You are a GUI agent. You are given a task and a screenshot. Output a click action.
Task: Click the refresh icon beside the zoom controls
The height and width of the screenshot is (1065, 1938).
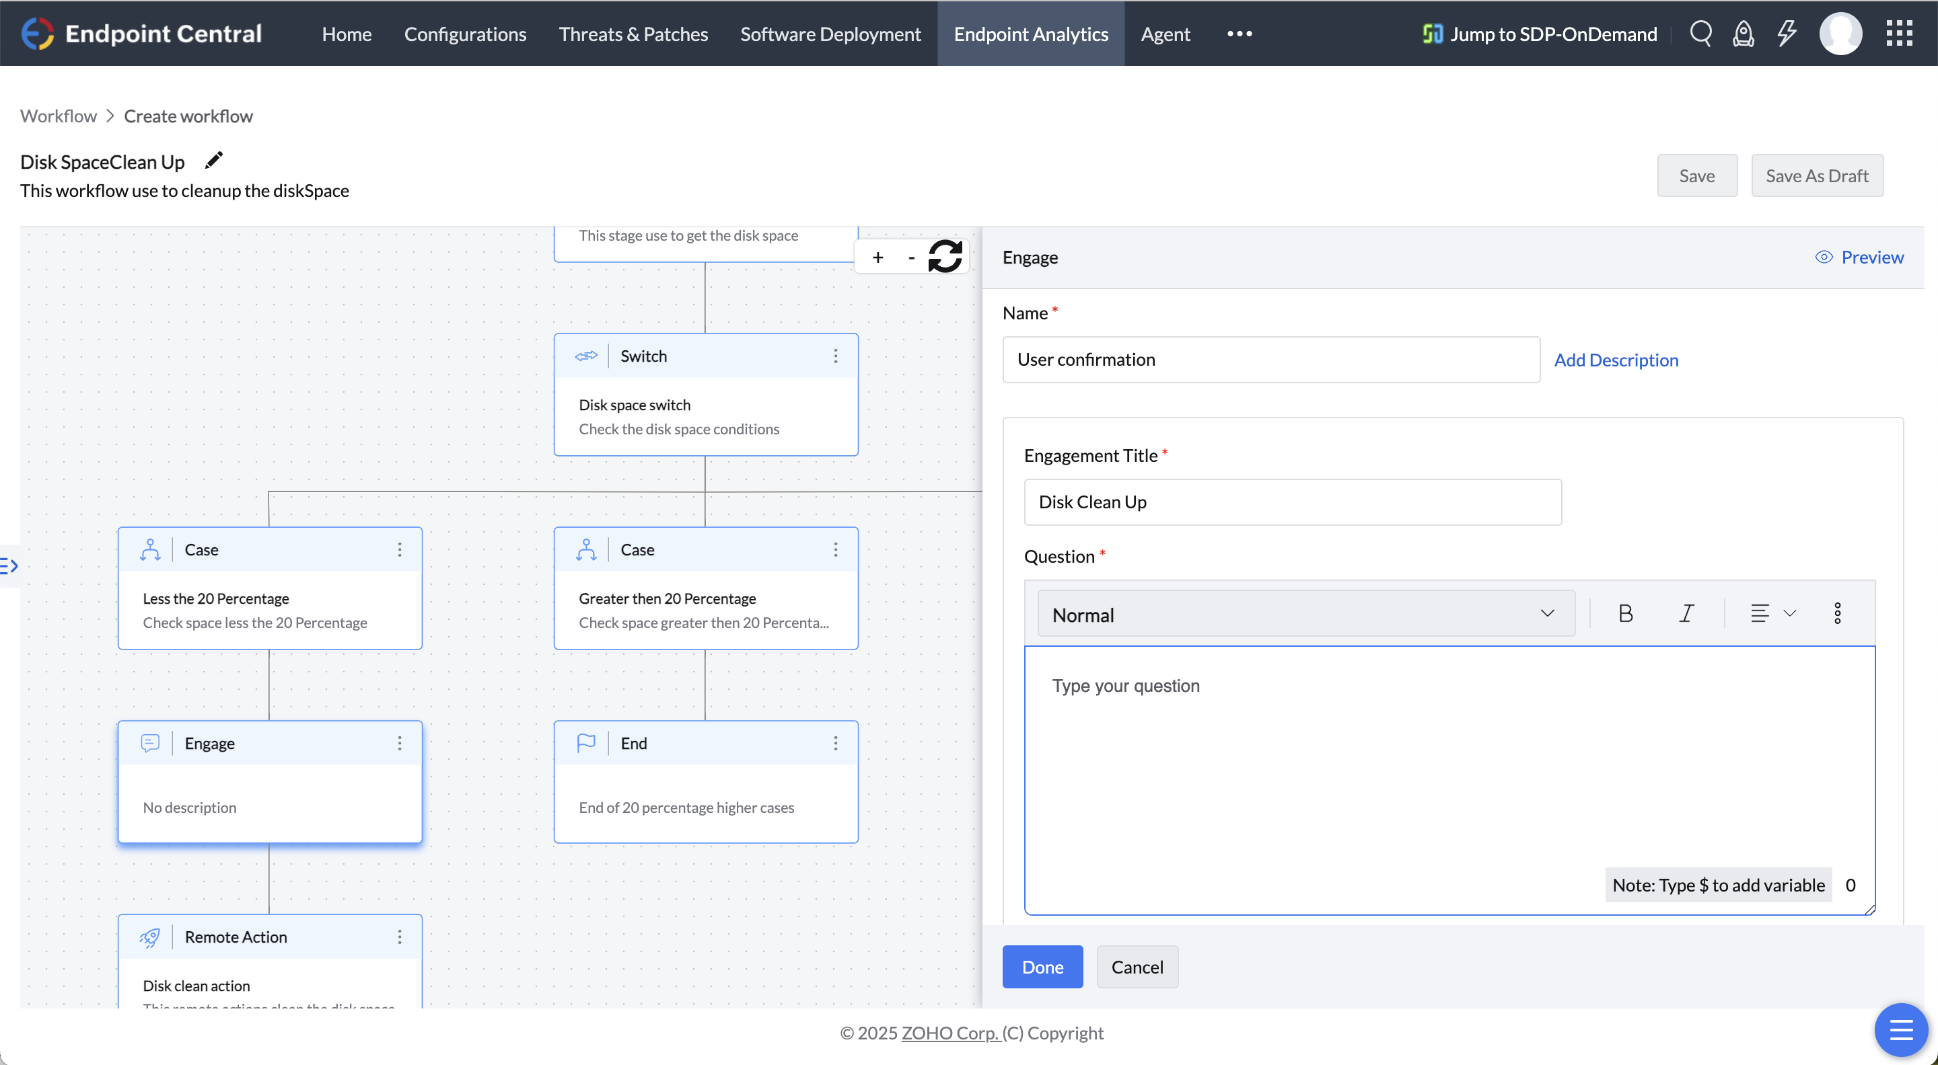(945, 256)
